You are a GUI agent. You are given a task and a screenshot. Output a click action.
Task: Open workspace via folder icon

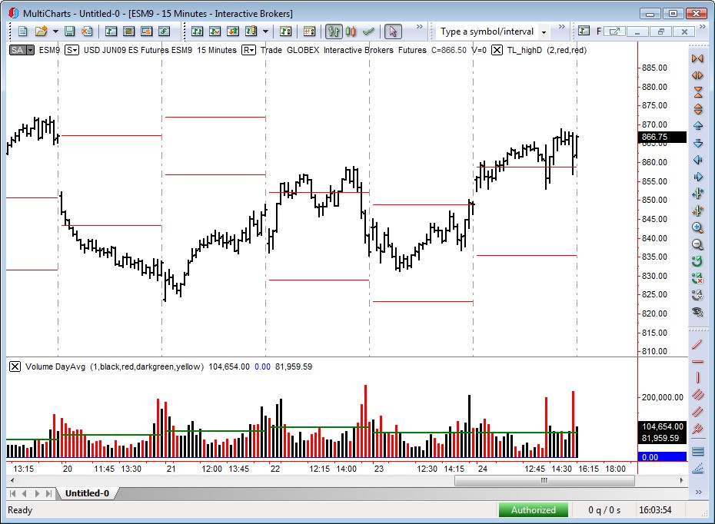pyautogui.click(x=41, y=32)
